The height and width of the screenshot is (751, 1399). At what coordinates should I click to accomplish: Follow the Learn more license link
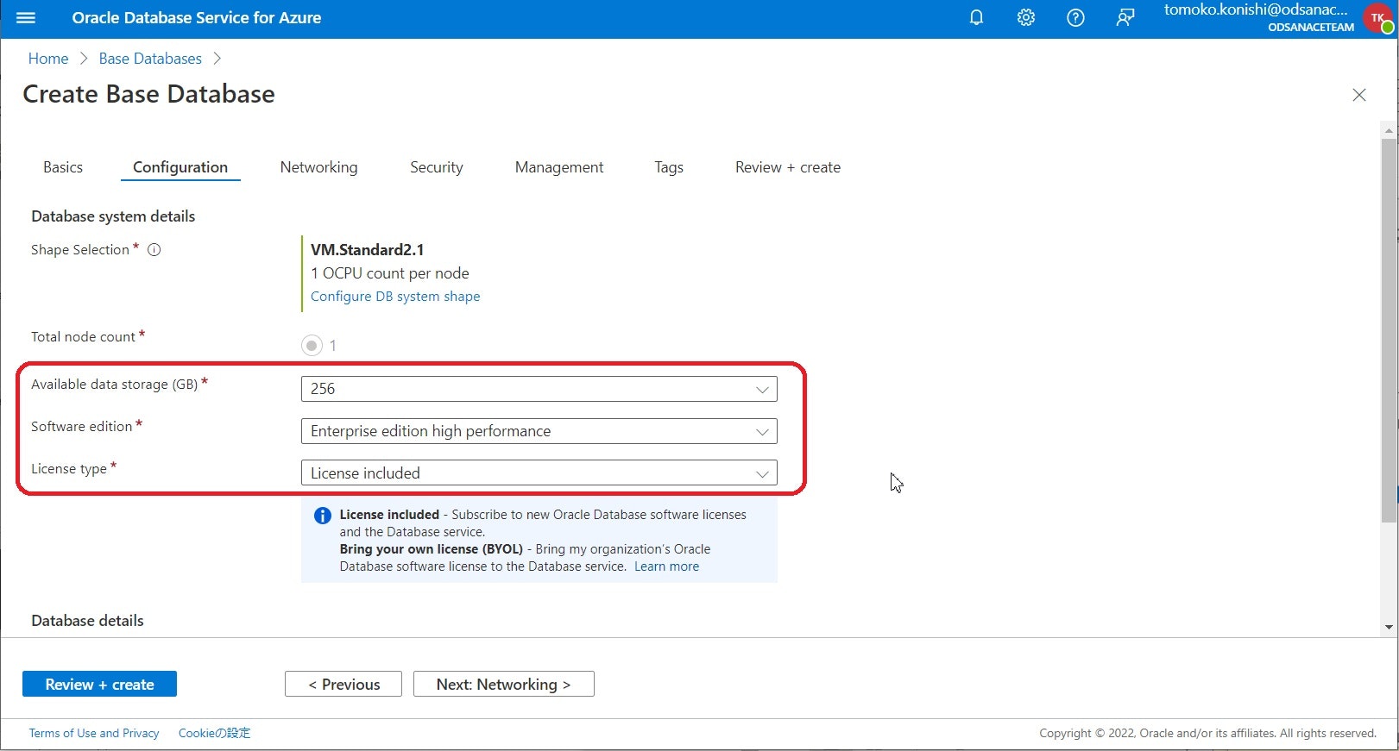click(666, 566)
